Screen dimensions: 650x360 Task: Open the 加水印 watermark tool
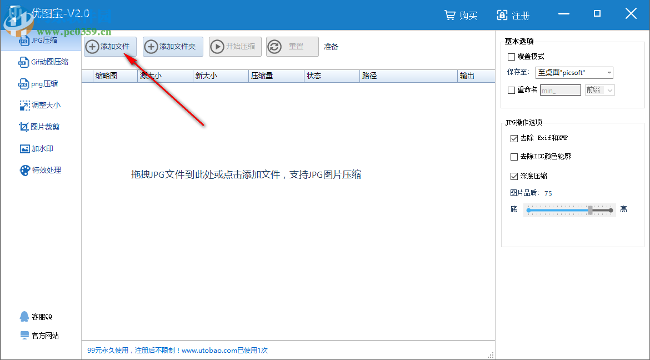37,148
